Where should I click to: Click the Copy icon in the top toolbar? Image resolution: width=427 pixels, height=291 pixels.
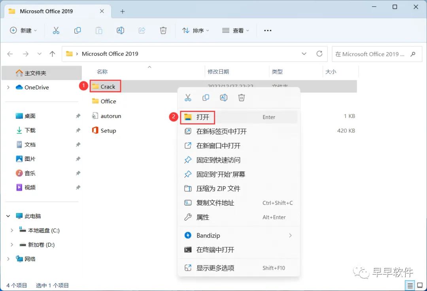pyautogui.click(x=77, y=30)
